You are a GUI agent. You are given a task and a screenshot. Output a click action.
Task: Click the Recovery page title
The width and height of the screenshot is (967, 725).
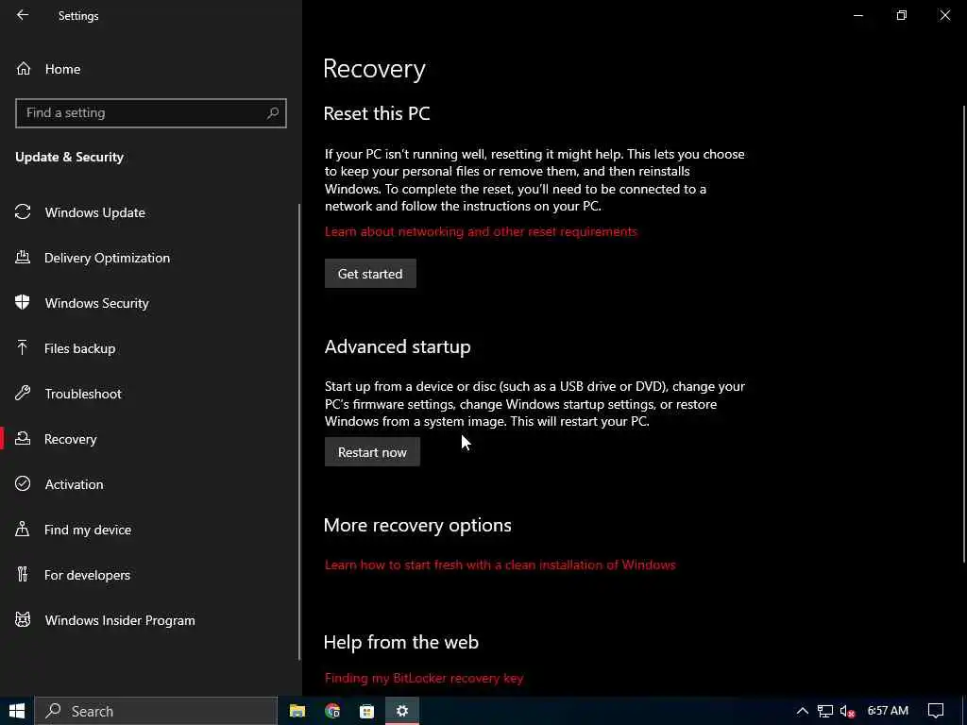(374, 68)
